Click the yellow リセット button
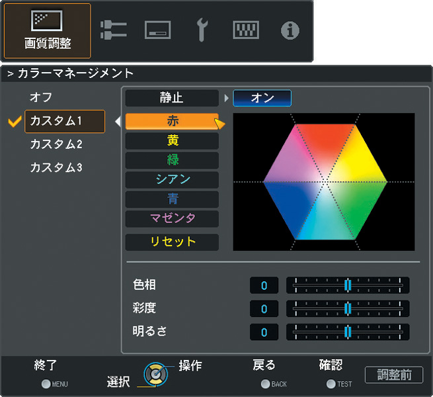Image resolution: width=433 pixels, height=397 pixels. click(x=172, y=242)
